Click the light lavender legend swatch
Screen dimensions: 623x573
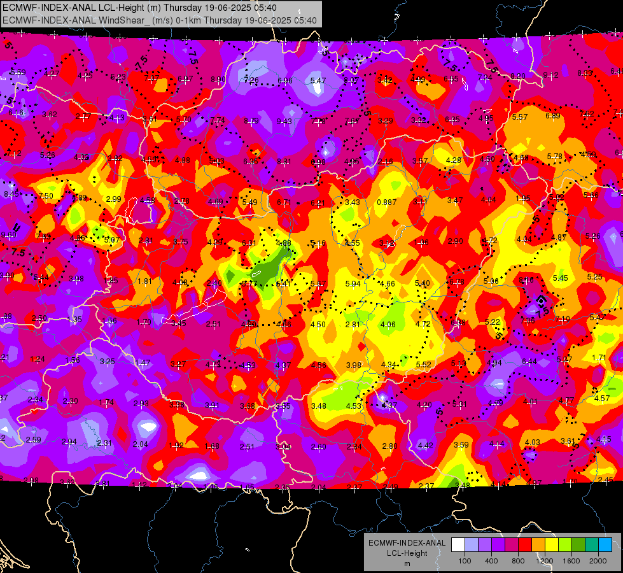tap(472, 545)
